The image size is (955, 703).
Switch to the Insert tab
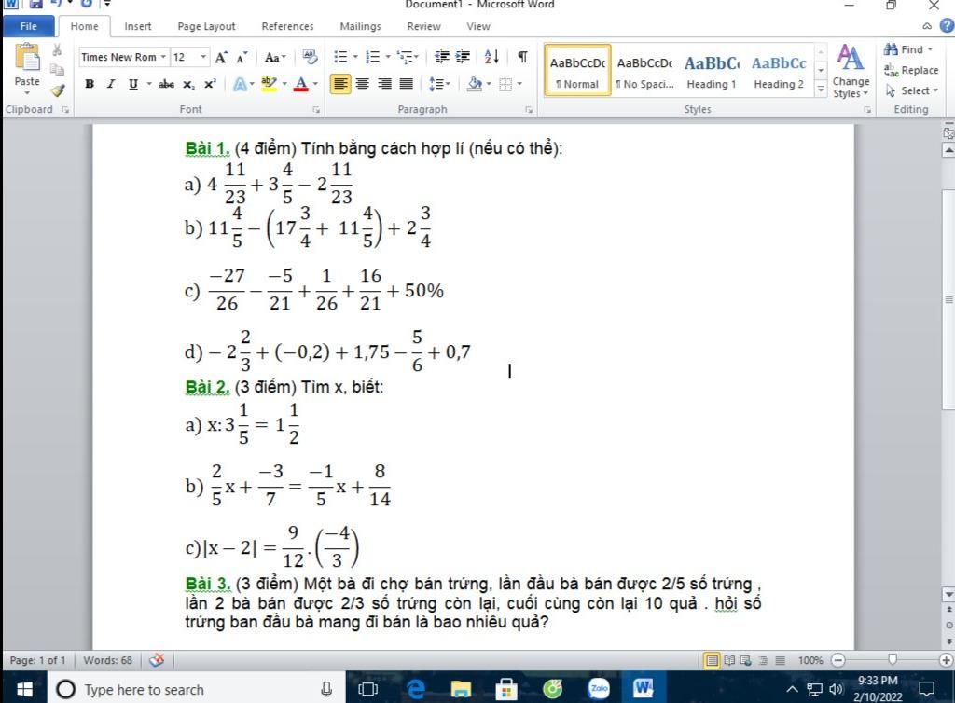pos(138,26)
